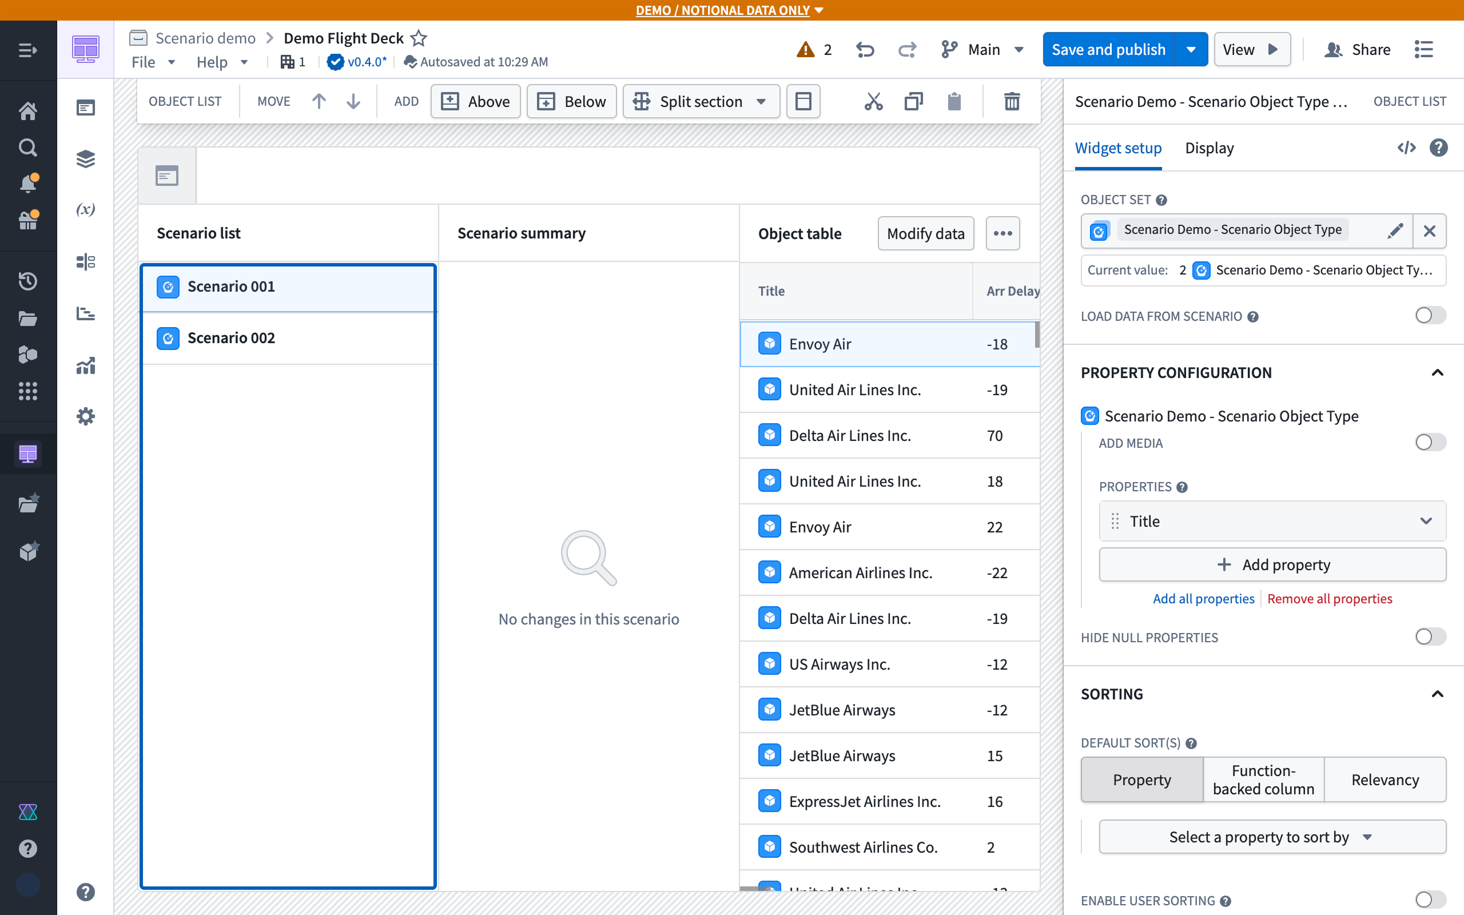Switch to Widget setup tab
The width and height of the screenshot is (1464, 915).
pos(1118,148)
